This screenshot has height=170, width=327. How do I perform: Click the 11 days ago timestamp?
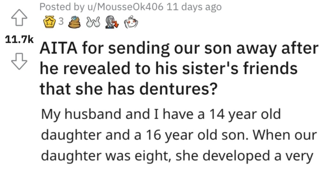(x=194, y=7)
